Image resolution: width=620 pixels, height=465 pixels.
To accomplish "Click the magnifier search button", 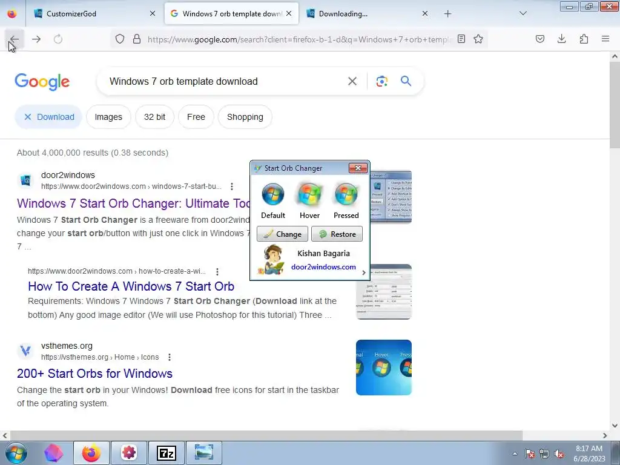I will pos(406,82).
